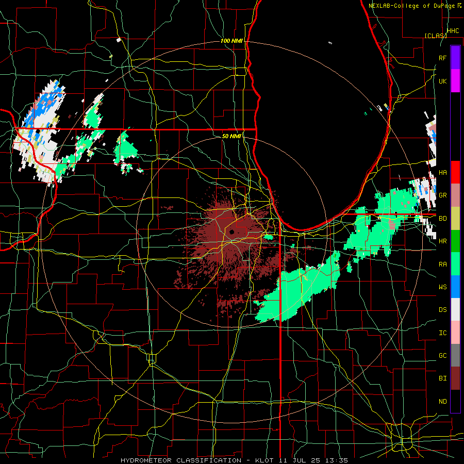Click the bright green RA legend swatch

455,264
